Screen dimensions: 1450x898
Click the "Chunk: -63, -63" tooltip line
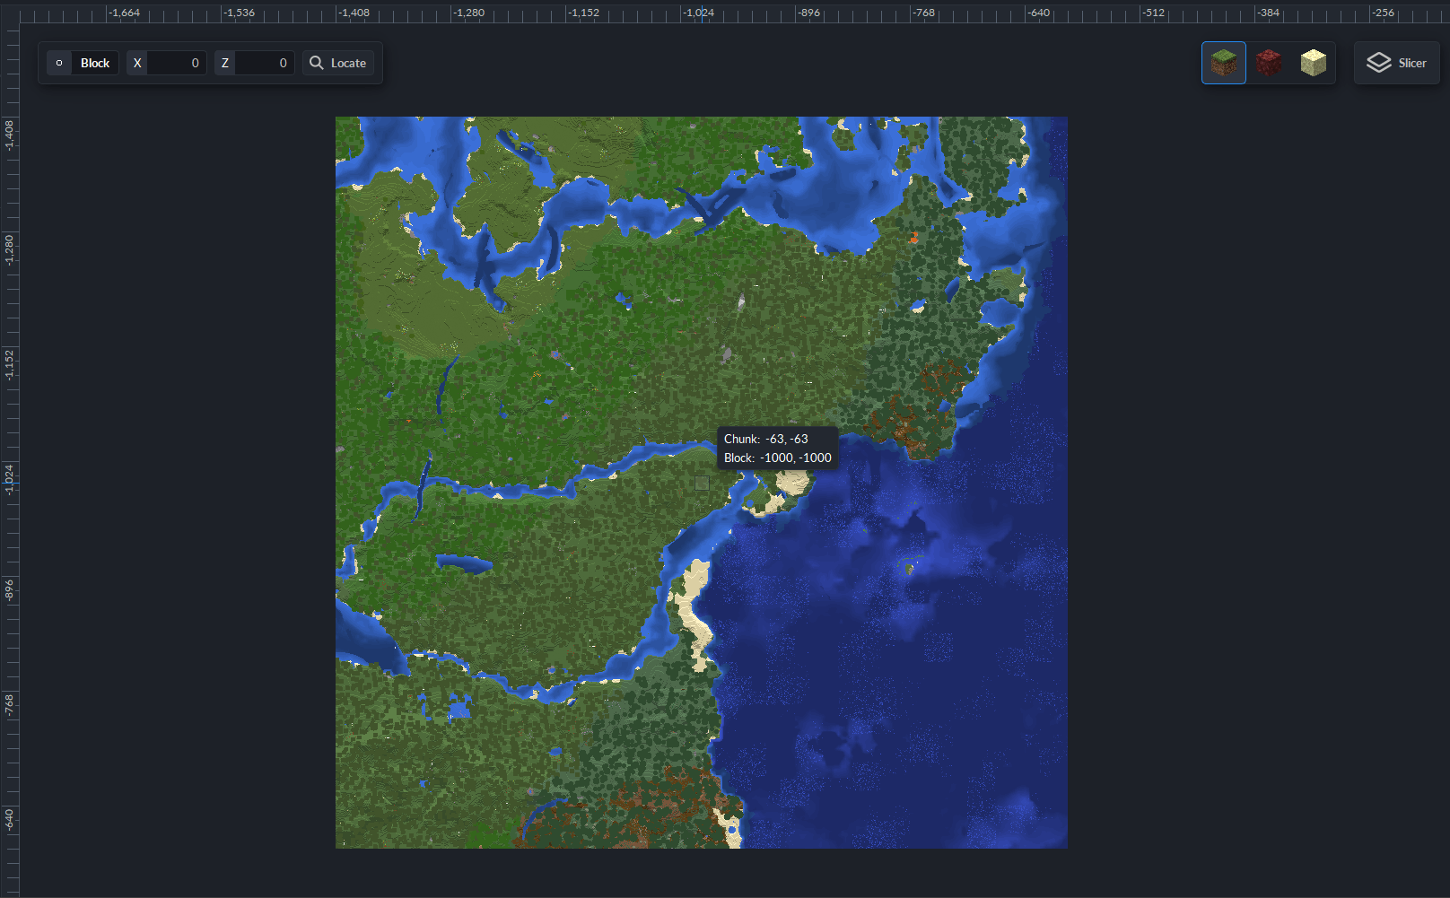(766, 439)
